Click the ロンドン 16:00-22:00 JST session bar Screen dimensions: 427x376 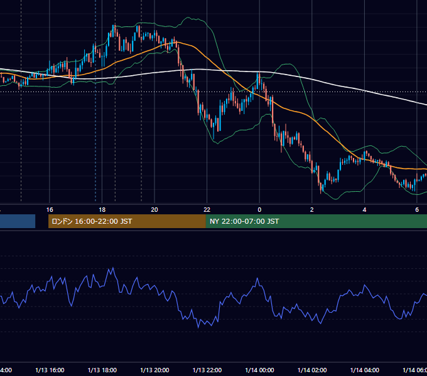pos(127,221)
